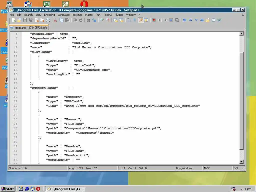Toggle synchronized vertical scrolling
This screenshot has width=256, height=192.
[x=115, y=20]
